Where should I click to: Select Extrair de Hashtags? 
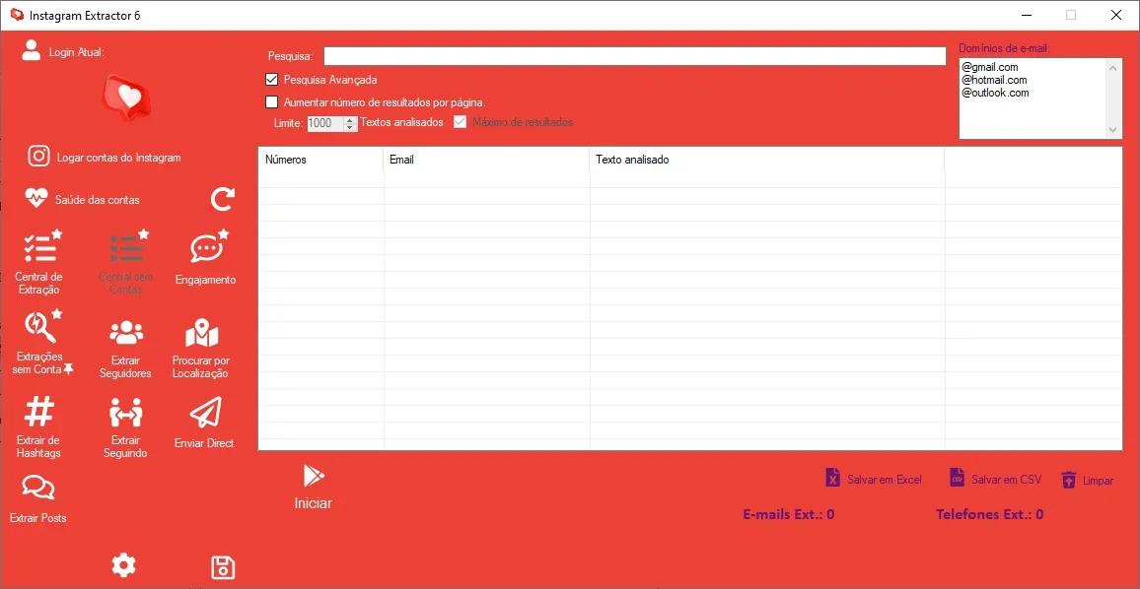coord(38,428)
